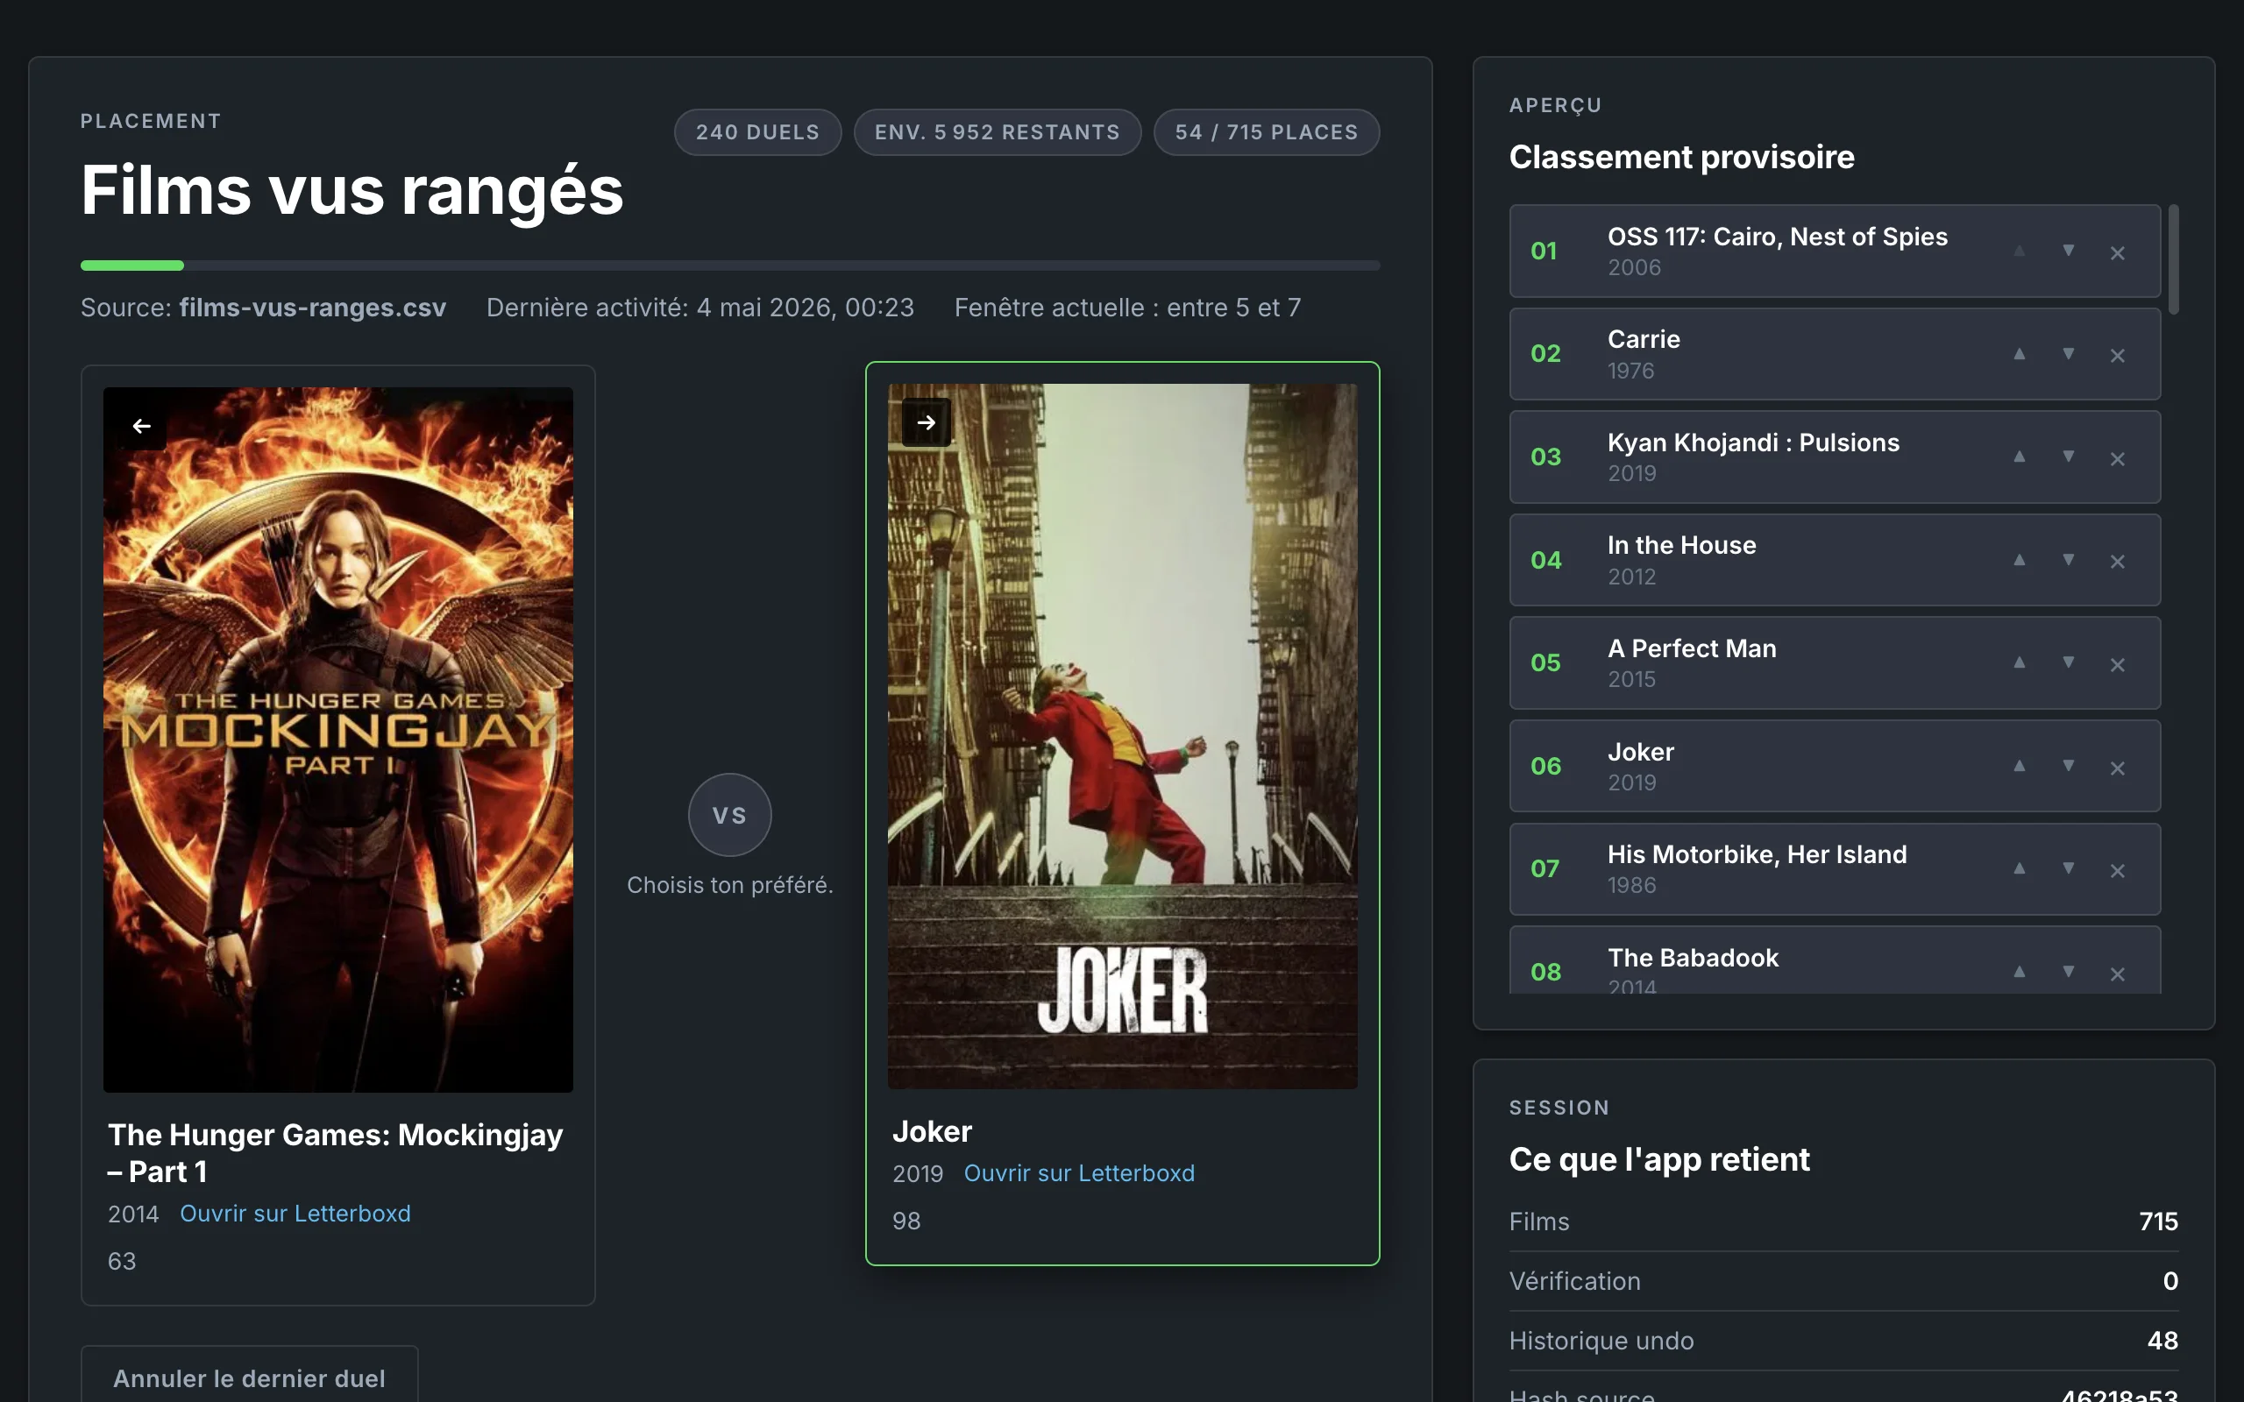Open Mockingjay on Letterboxd link
Viewport: 2244px width, 1402px height.
pyautogui.click(x=295, y=1214)
